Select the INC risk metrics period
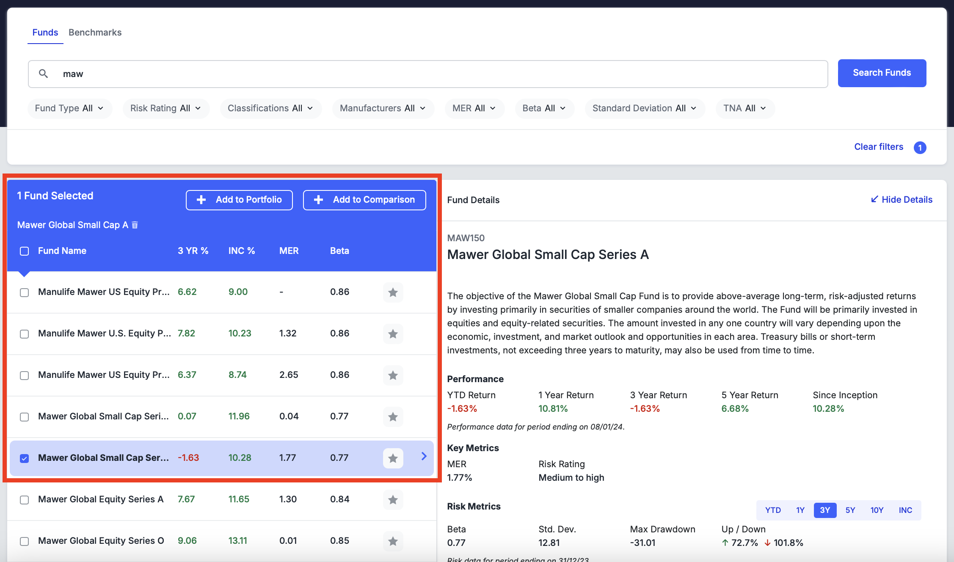 pyautogui.click(x=905, y=510)
